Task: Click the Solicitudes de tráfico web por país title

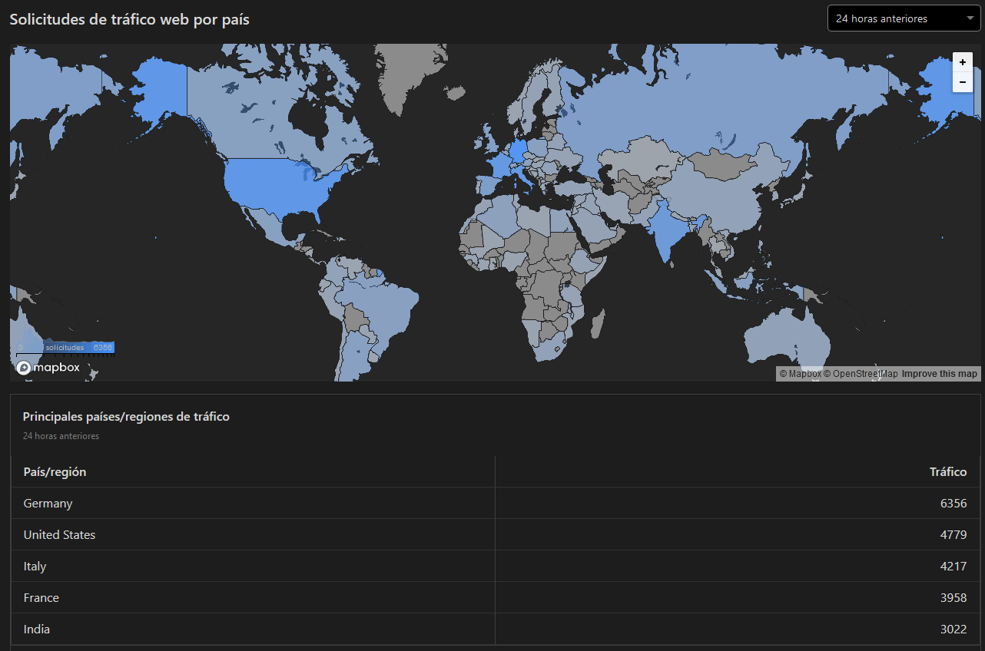Action: click(129, 19)
